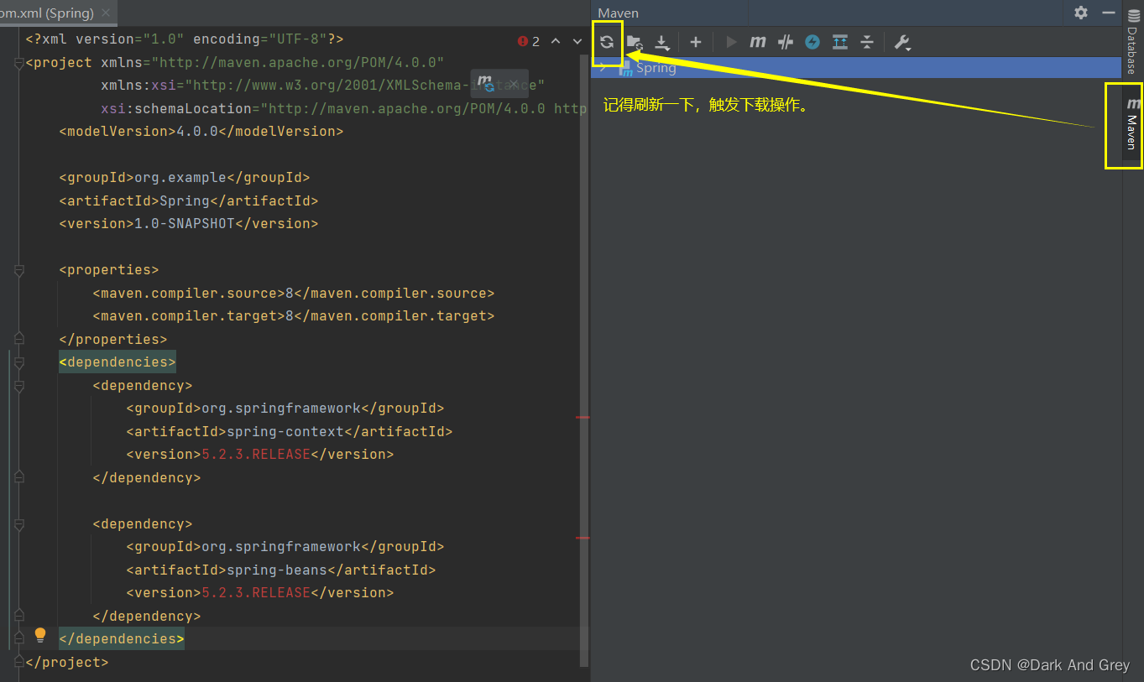
Task: Toggle the Maven side tab
Action: point(1132,124)
